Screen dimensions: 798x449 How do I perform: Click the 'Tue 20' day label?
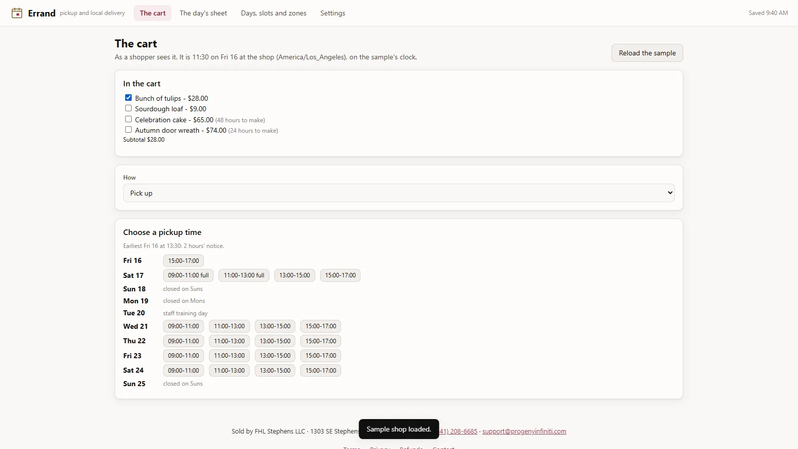[x=134, y=313]
